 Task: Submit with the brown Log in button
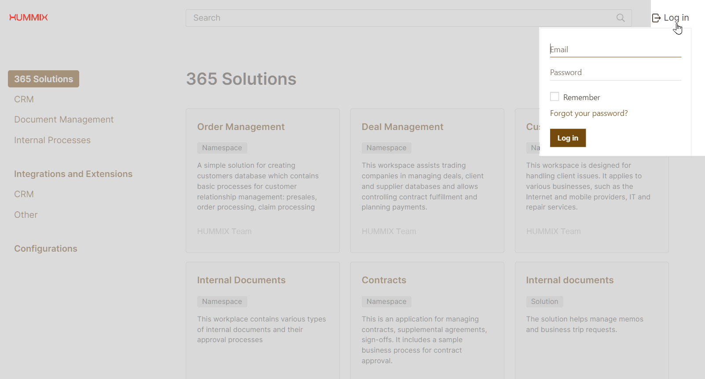coord(568,138)
